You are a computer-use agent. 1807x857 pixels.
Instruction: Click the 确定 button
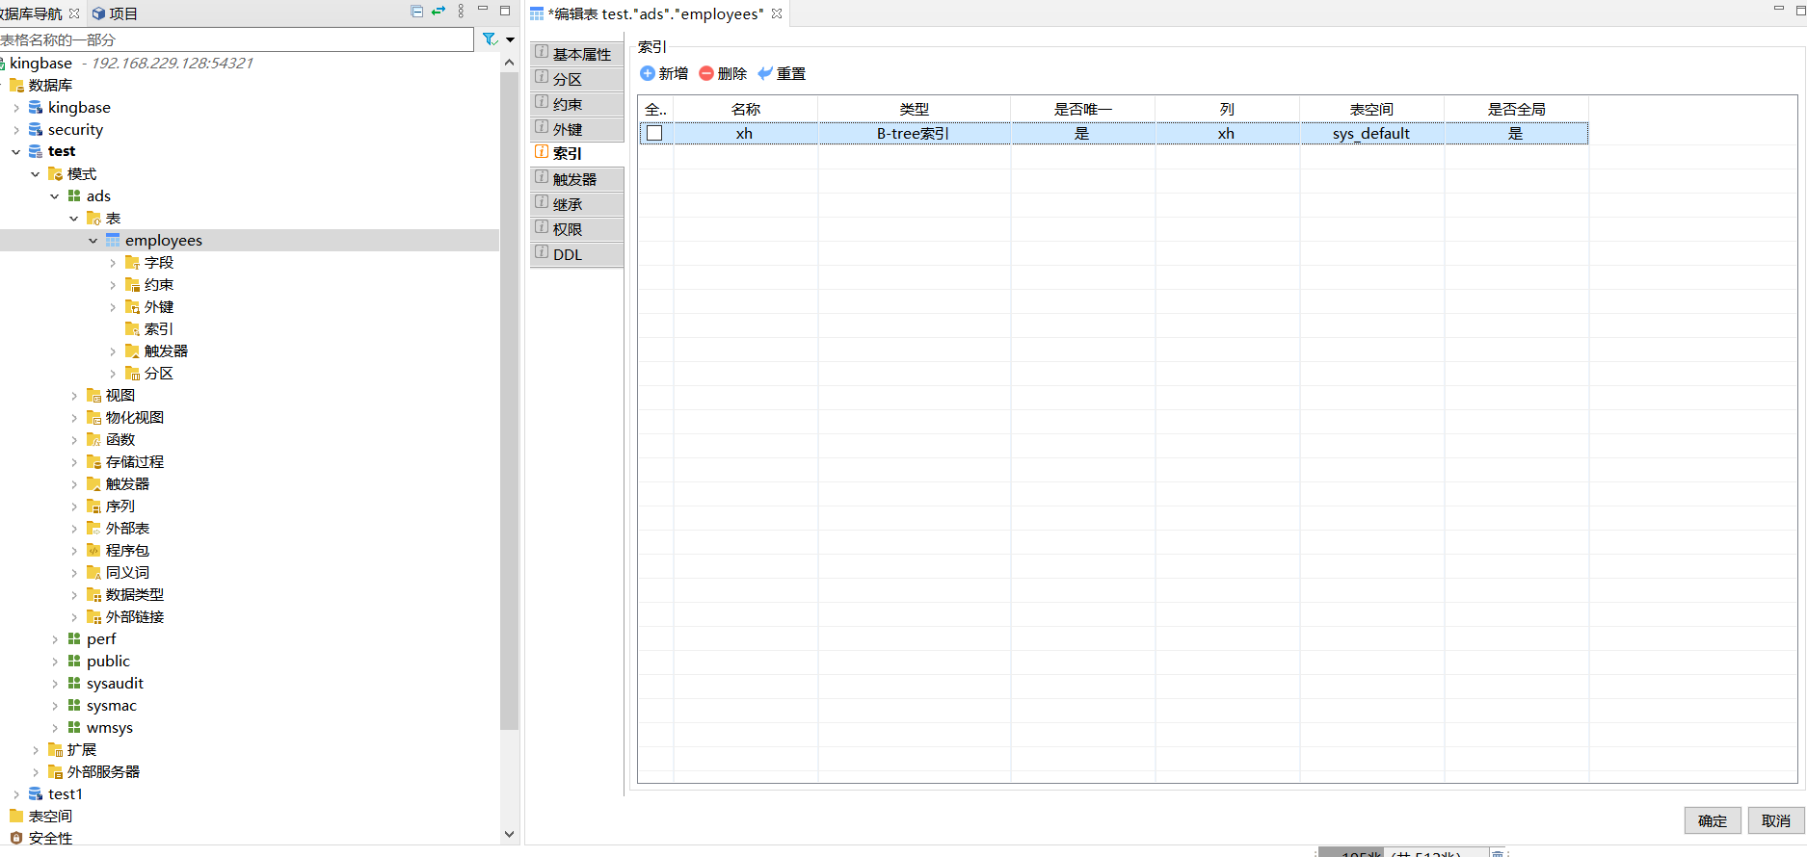coord(1712,820)
